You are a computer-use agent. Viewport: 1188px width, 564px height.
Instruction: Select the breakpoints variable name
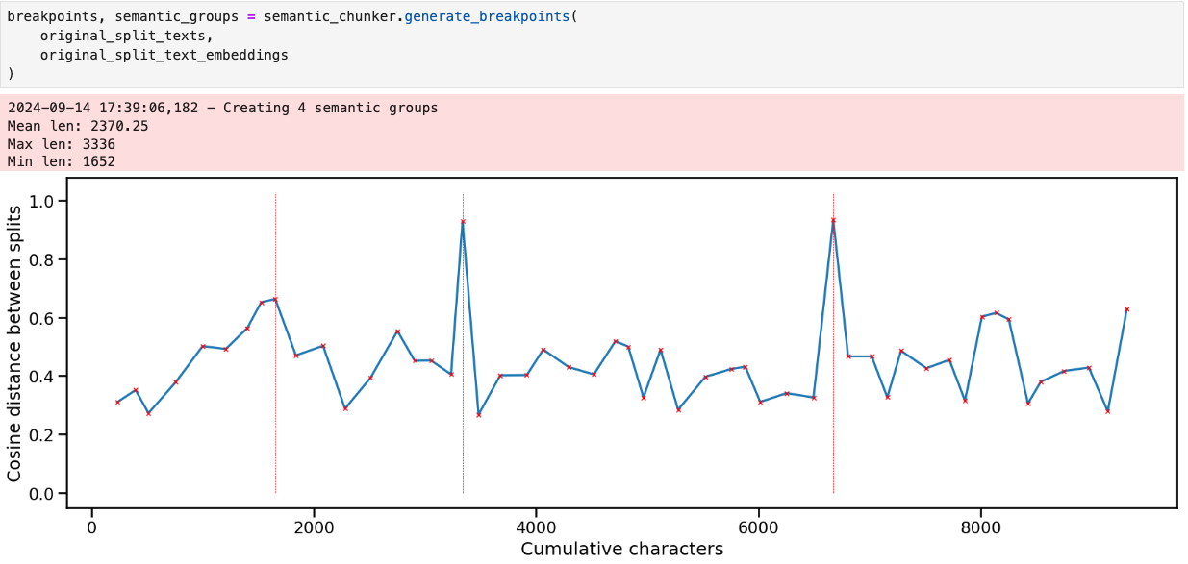[x=46, y=15]
